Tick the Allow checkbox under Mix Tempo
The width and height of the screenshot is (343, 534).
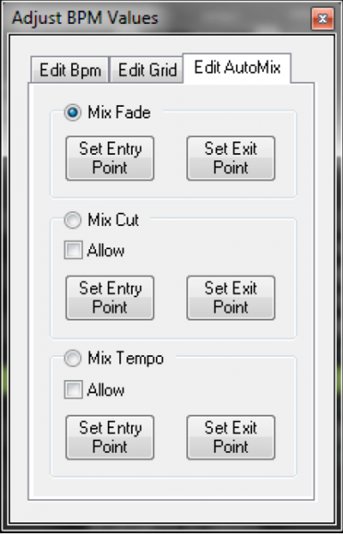tap(73, 390)
